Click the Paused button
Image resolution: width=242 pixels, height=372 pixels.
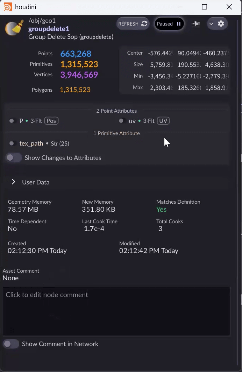click(169, 24)
